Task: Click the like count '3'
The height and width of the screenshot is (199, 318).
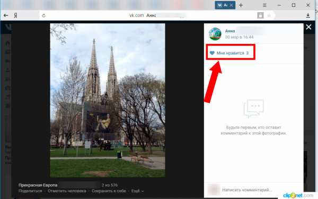Action: (247, 53)
